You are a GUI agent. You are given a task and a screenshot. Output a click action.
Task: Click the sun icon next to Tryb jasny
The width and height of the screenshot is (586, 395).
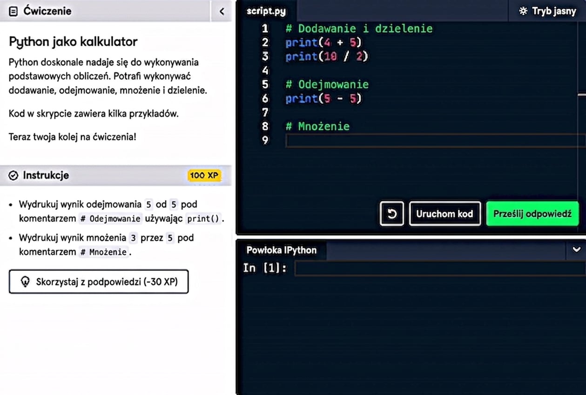pos(524,11)
